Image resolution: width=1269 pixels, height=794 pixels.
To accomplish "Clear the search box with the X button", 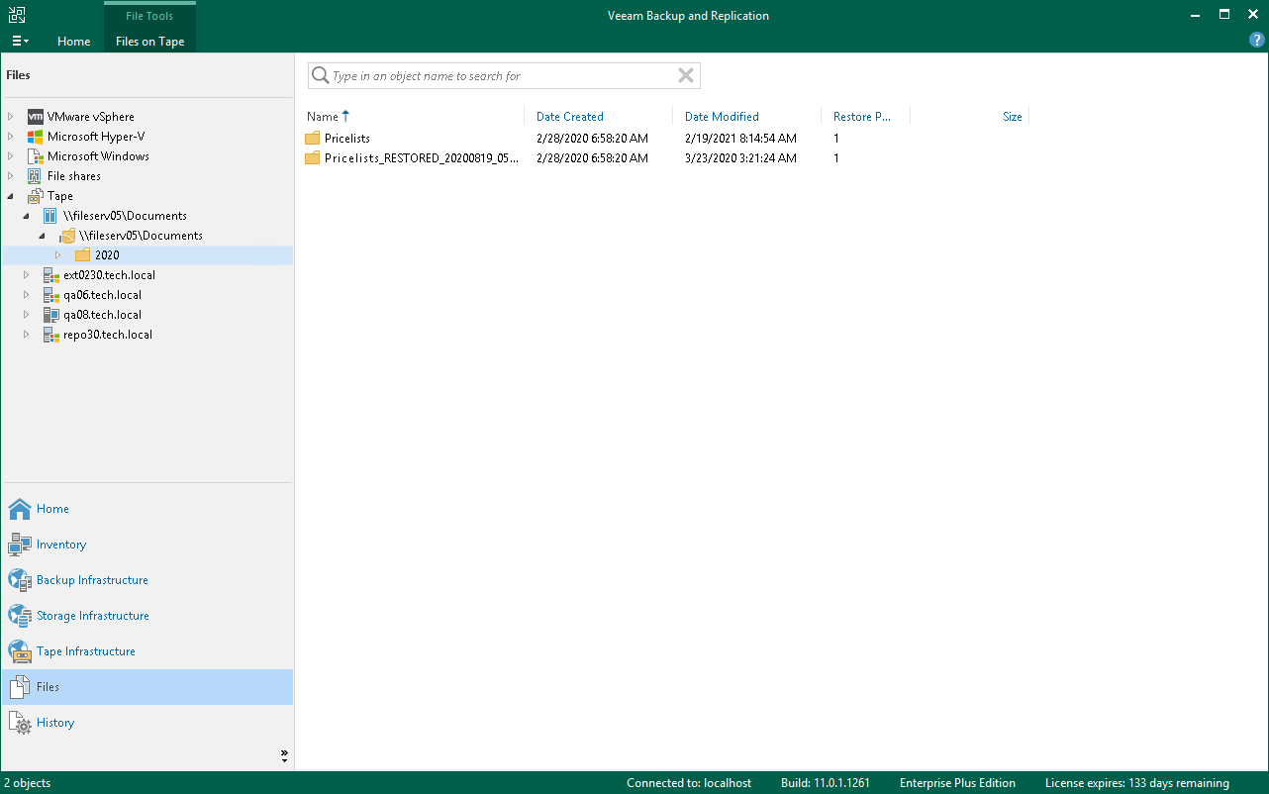I will 685,75.
